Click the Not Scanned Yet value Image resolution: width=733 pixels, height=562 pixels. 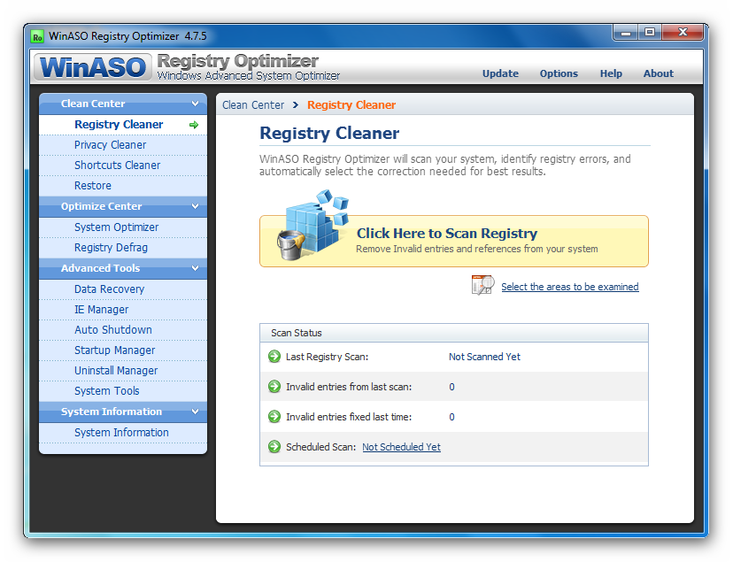coord(484,357)
